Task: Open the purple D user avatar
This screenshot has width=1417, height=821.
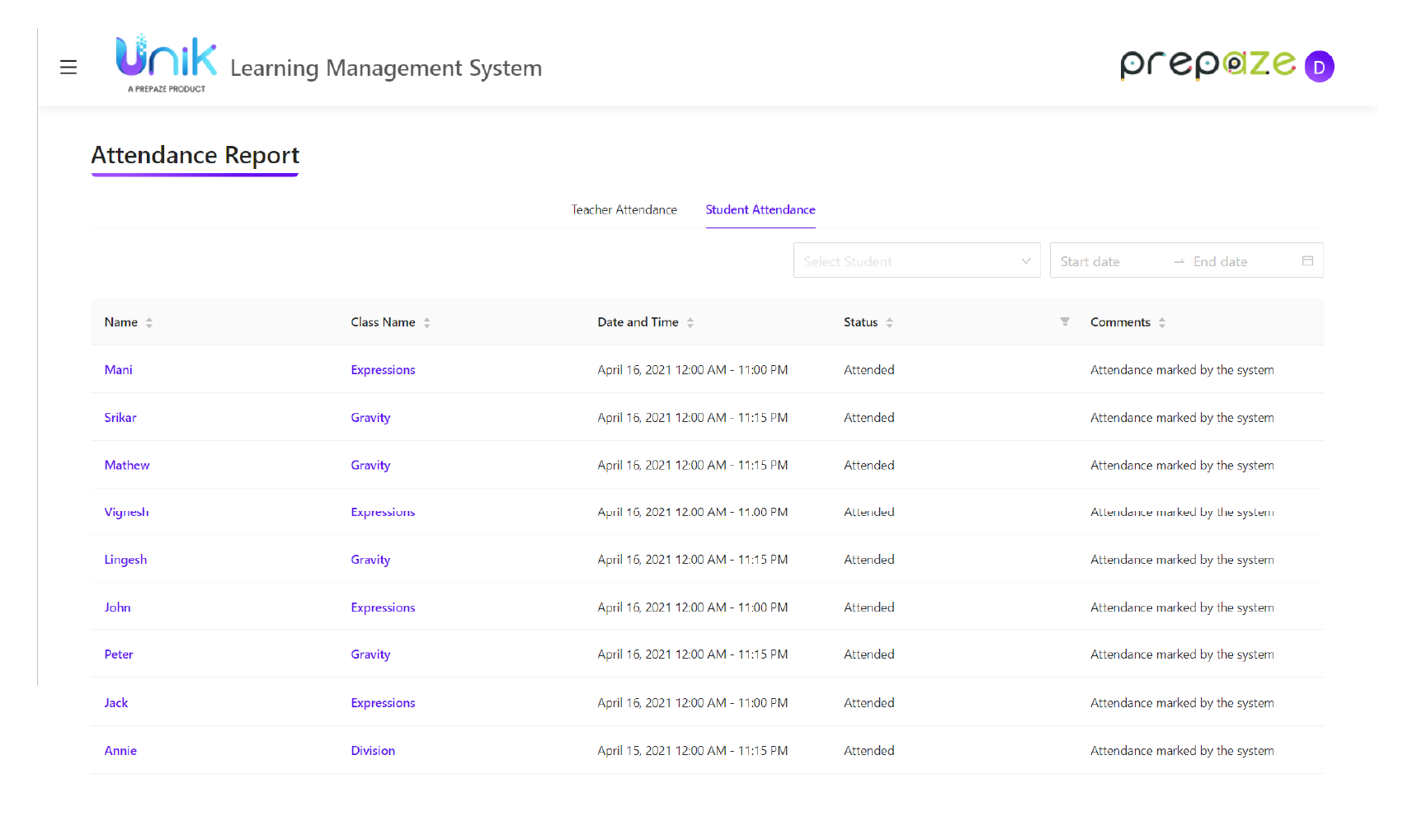Action: (1319, 67)
